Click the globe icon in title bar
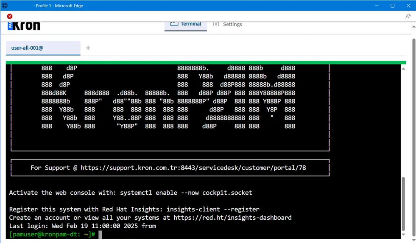The height and width of the screenshot is (243, 416). point(5,6)
